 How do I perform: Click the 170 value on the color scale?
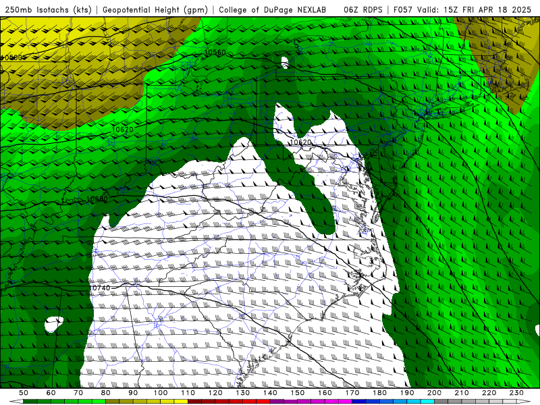point(352,393)
